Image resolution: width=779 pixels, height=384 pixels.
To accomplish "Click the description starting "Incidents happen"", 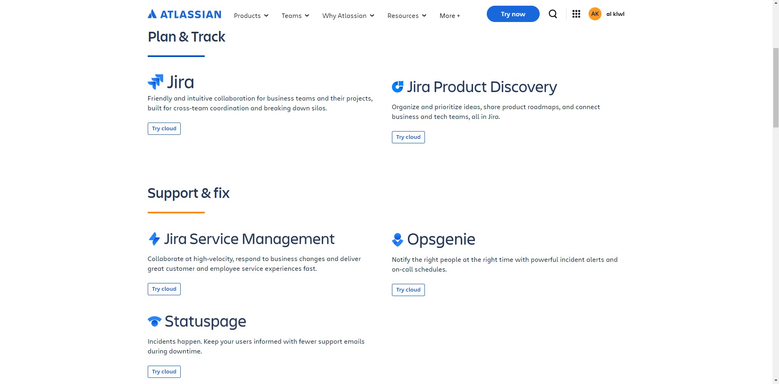I will [256, 347].
